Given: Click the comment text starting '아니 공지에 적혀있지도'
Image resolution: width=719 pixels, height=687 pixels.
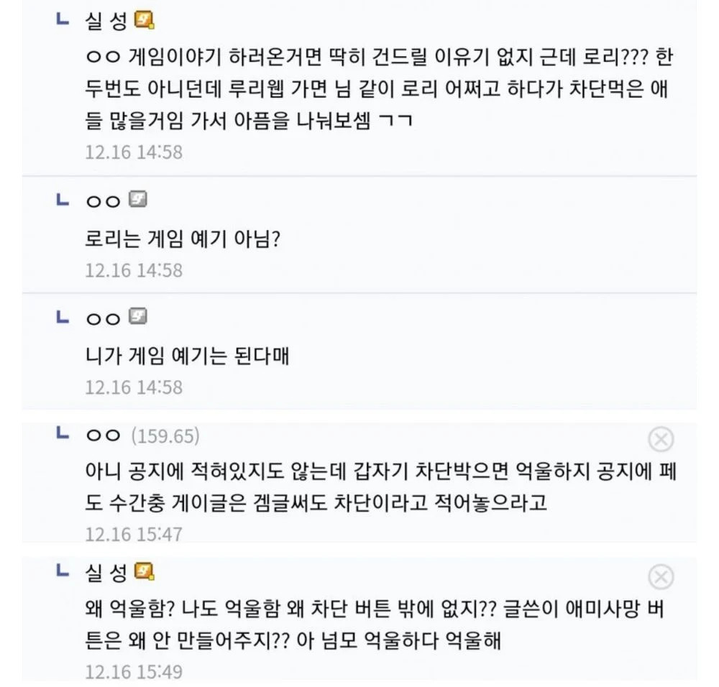Looking at the screenshot, I should [x=381, y=487].
